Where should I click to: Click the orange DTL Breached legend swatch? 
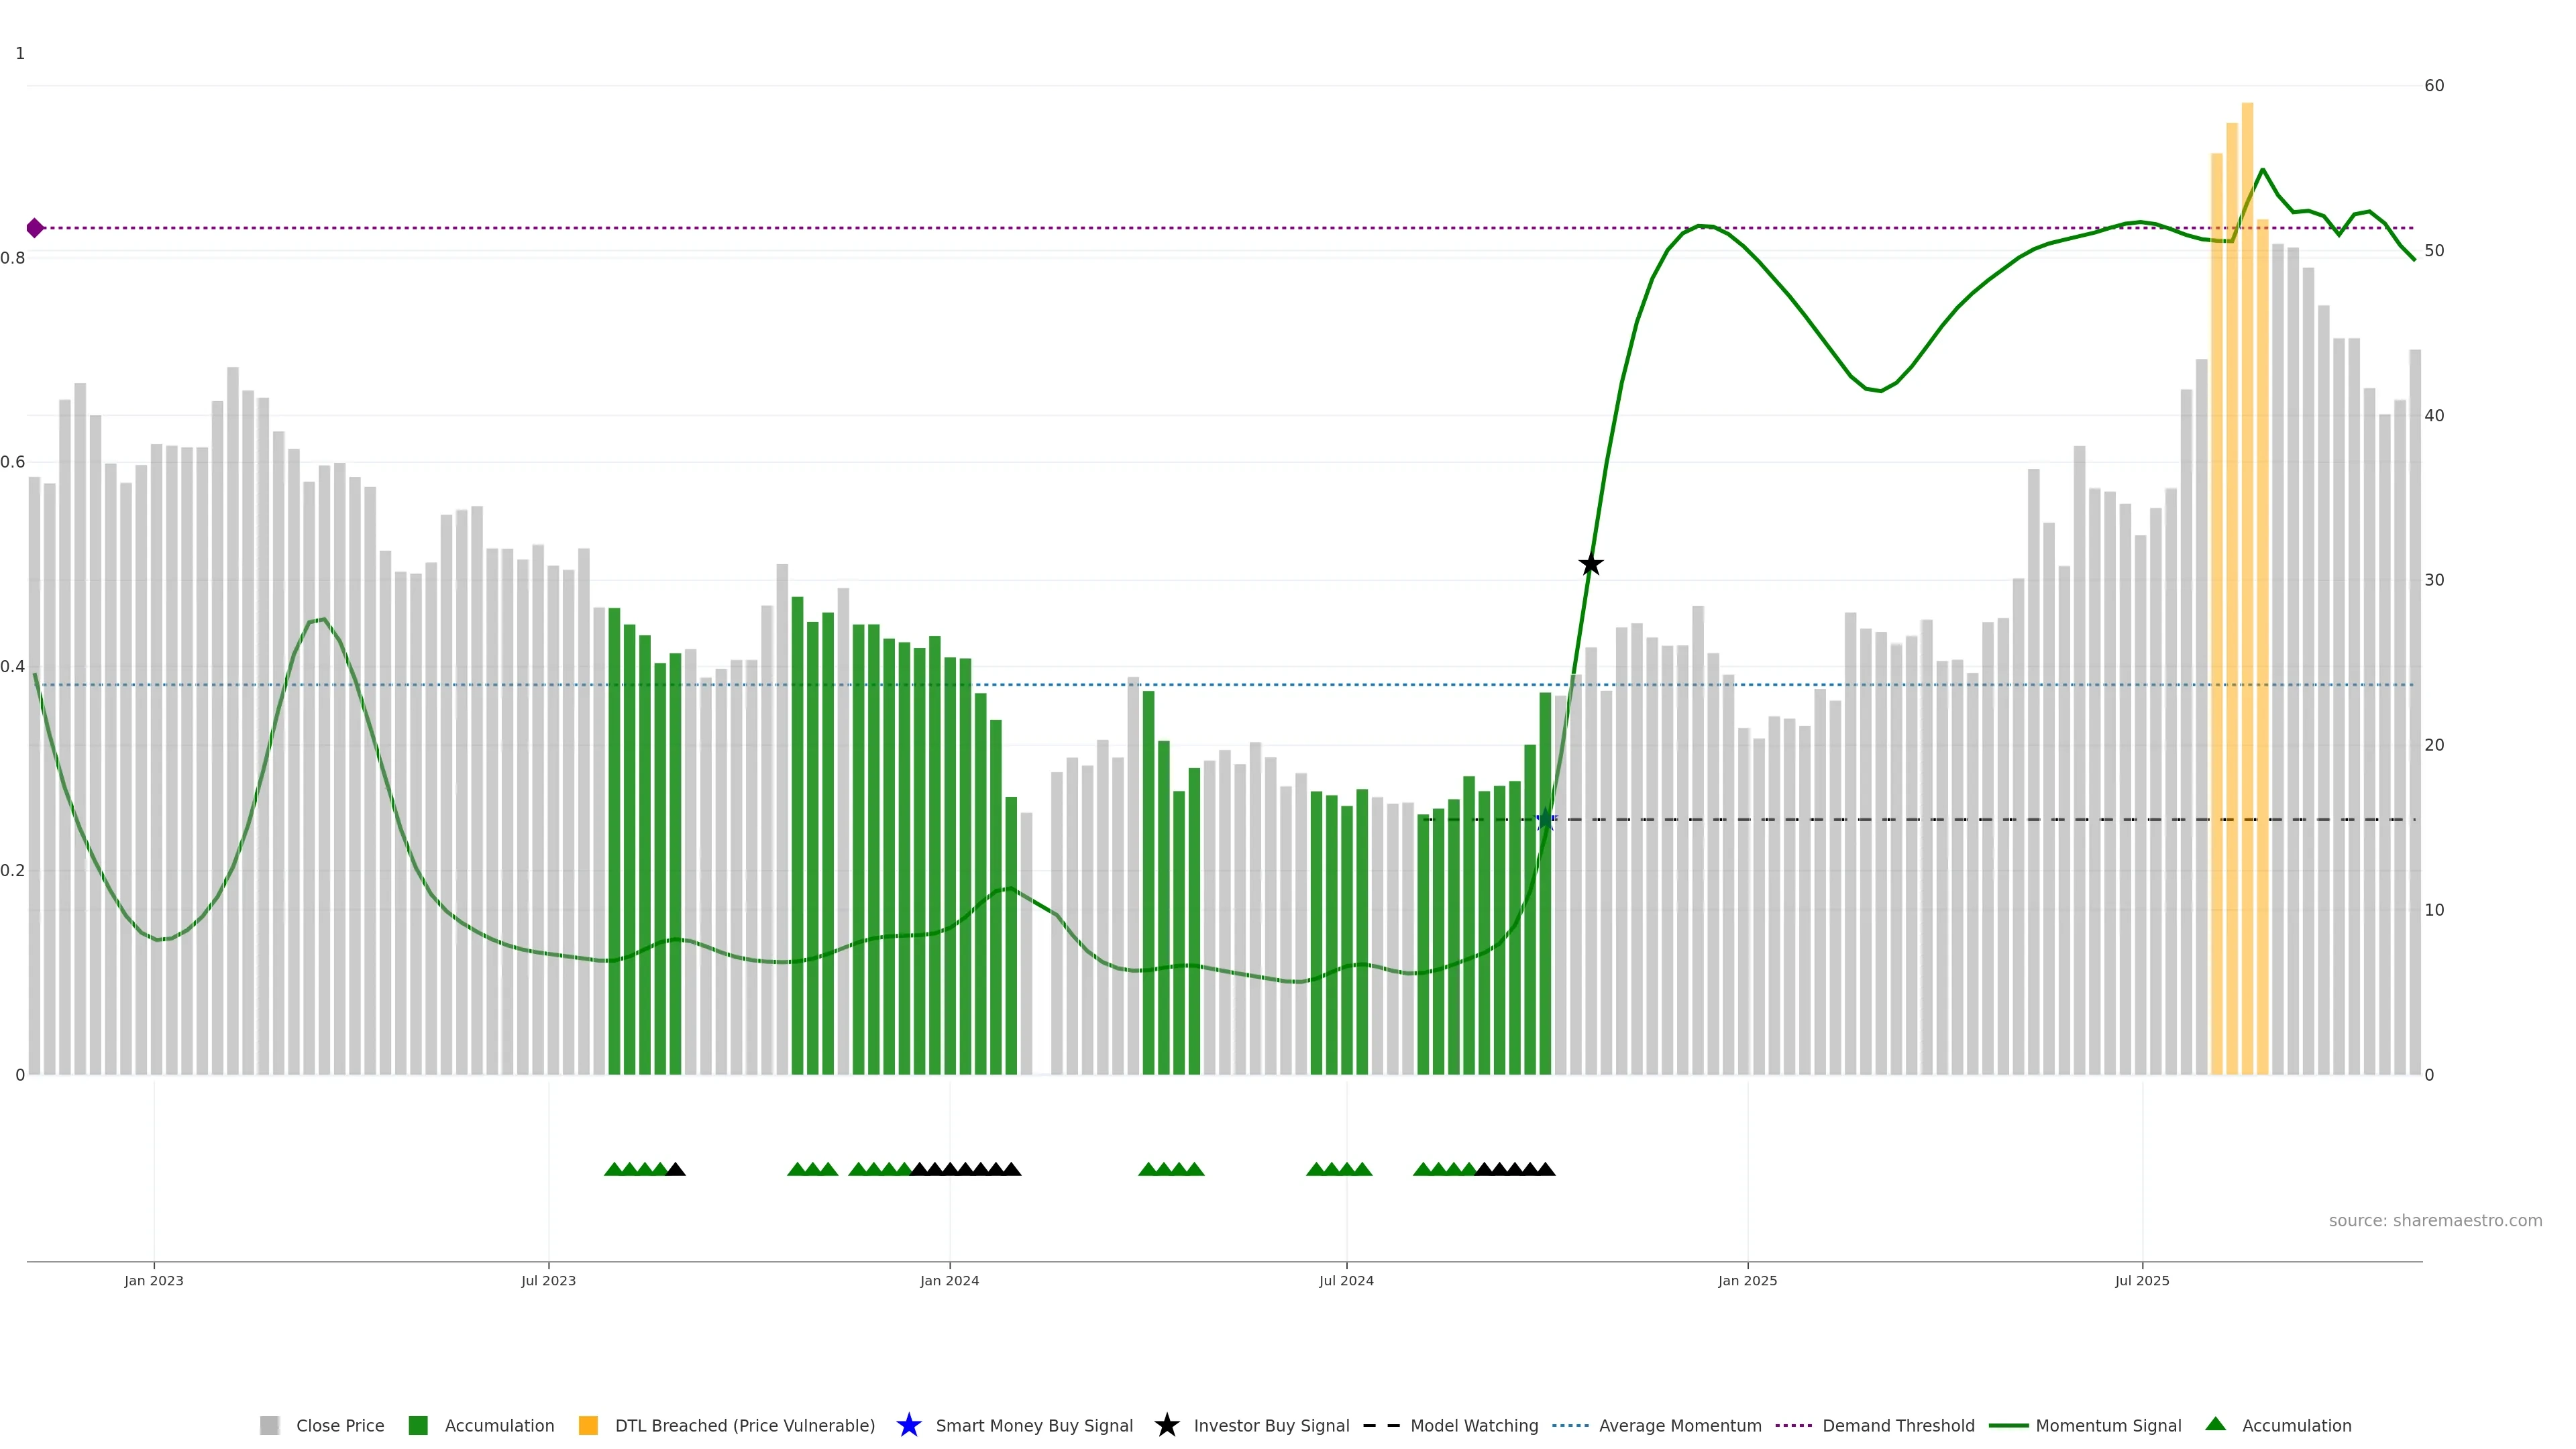click(588, 1425)
